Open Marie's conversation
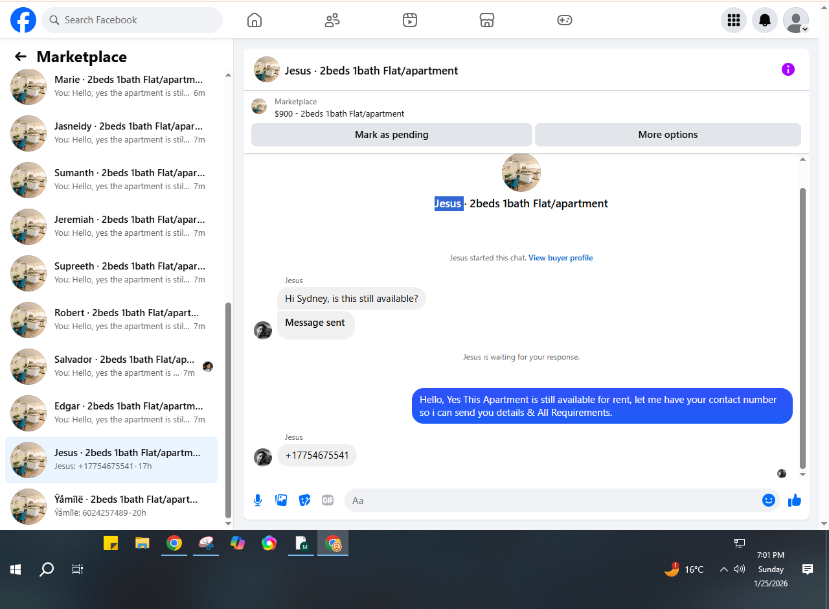This screenshot has height=609, width=829. [x=111, y=87]
